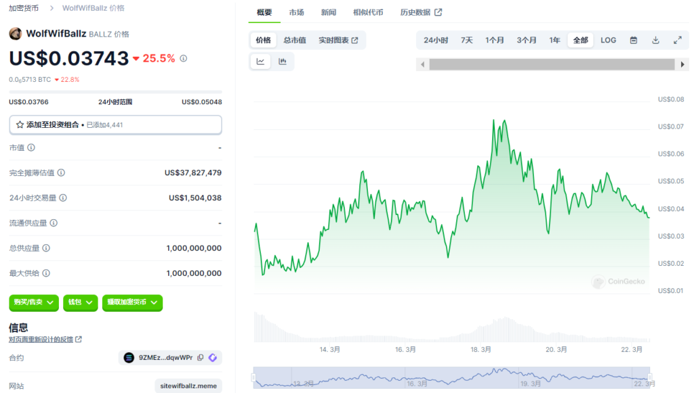
Task: Click the download chart data icon
Action: pyautogui.click(x=655, y=41)
